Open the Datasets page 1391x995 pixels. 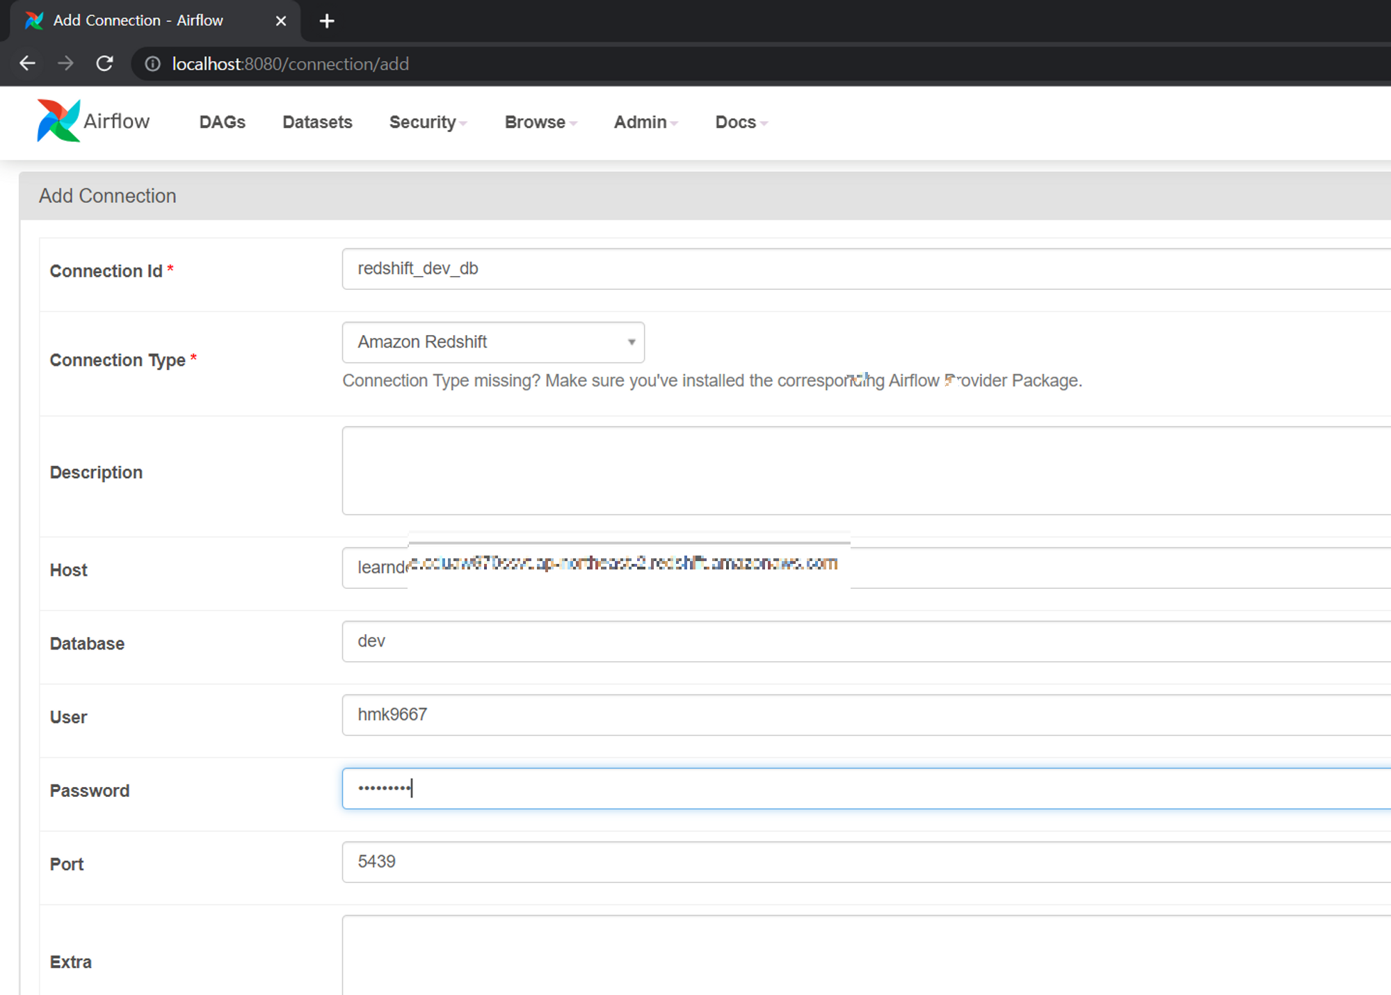[317, 122]
